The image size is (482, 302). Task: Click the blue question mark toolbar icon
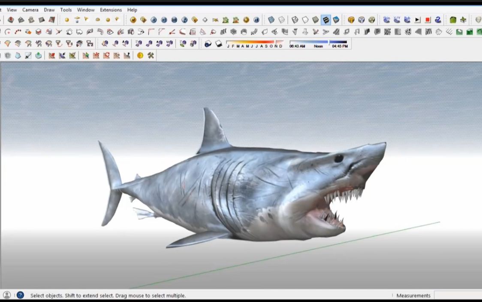click(x=184, y=20)
